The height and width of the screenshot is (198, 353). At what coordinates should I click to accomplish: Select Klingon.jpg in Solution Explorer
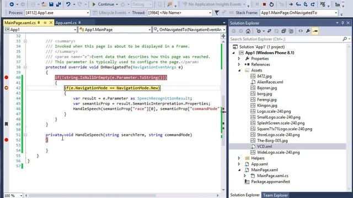click(267, 105)
